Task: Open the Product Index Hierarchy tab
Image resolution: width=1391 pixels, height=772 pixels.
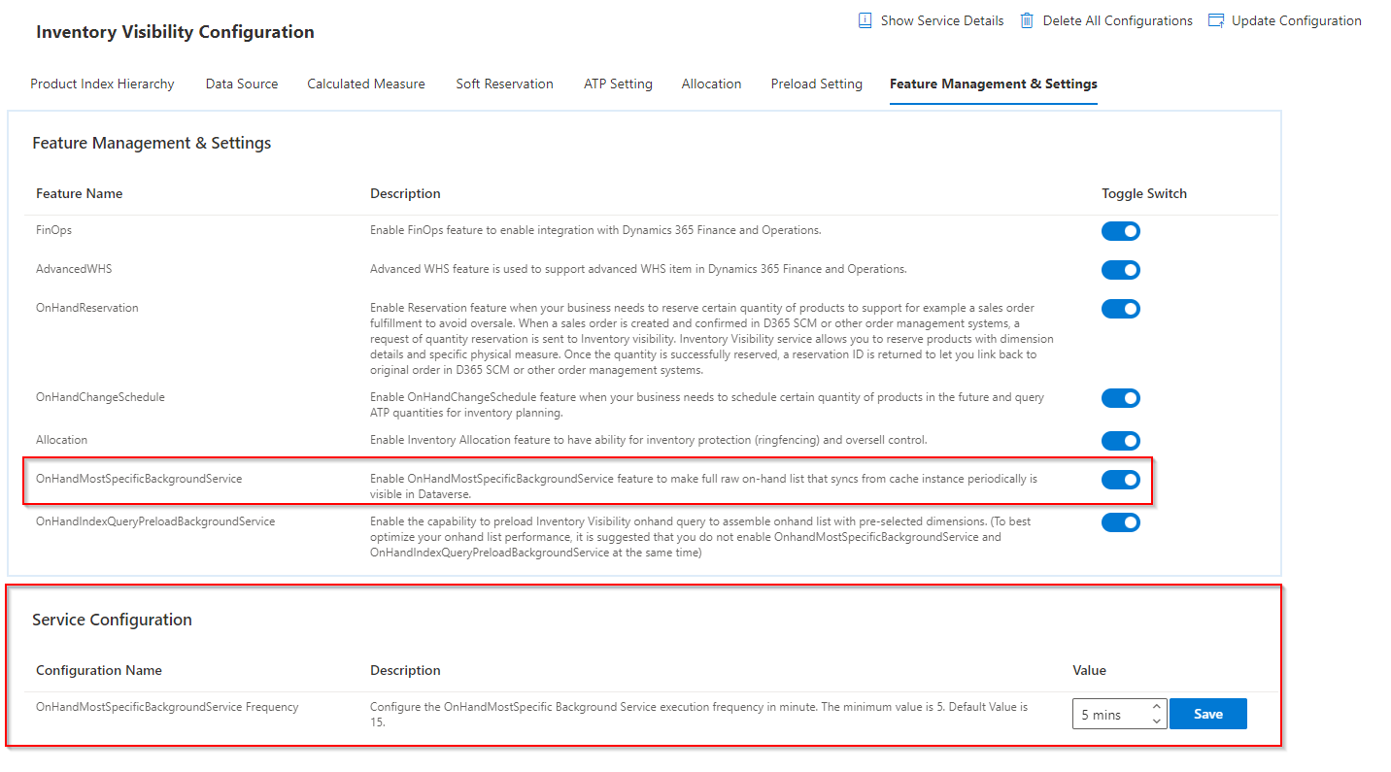Action: 102,84
